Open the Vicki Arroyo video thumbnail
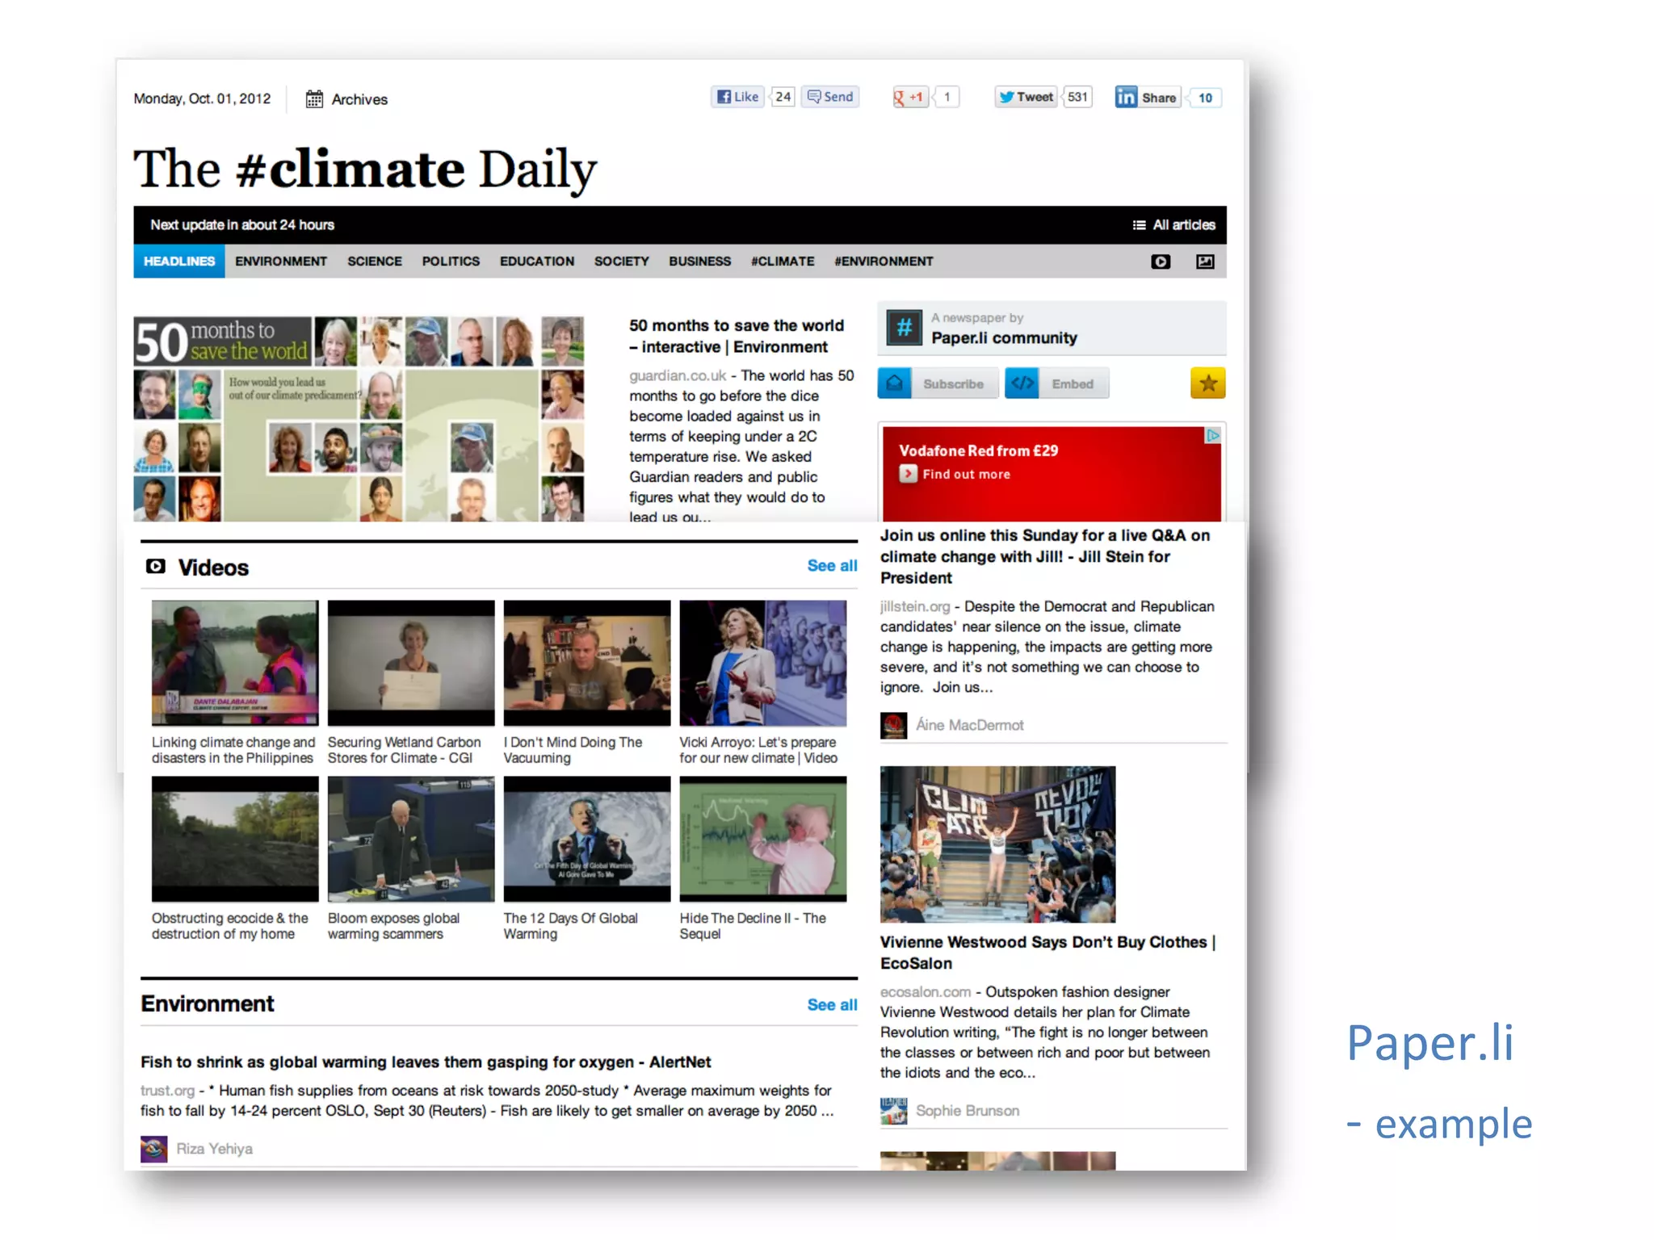 762,663
